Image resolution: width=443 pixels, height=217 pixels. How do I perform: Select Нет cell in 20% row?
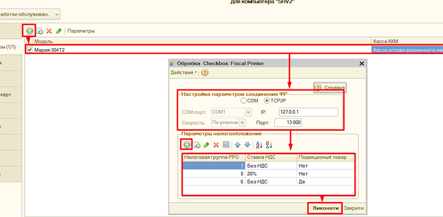pyautogui.click(x=325, y=173)
